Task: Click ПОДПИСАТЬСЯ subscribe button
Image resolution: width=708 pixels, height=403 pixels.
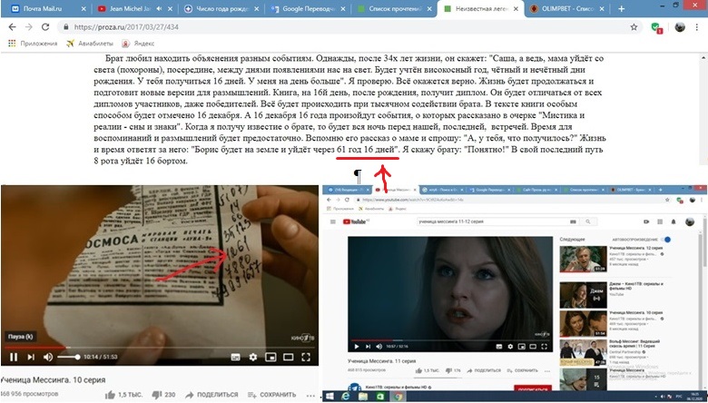Action: pyautogui.click(x=533, y=388)
